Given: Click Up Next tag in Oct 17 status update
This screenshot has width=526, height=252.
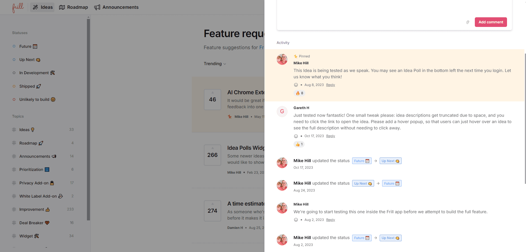Looking at the screenshot, I should (390, 161).
